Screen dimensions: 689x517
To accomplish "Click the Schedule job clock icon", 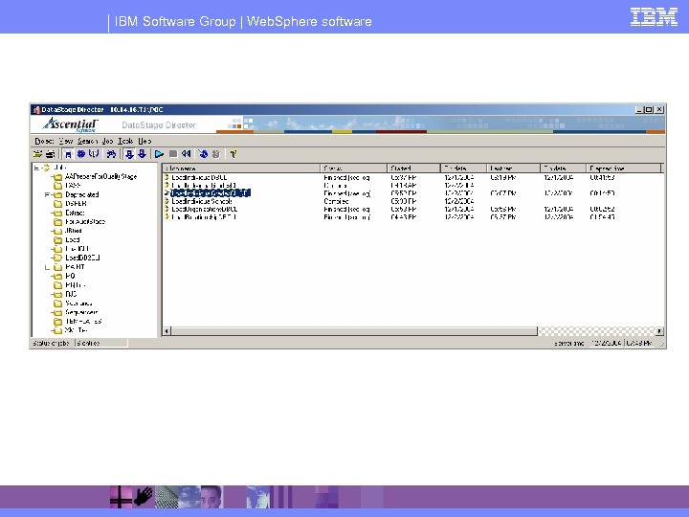I will click(203, 154).
